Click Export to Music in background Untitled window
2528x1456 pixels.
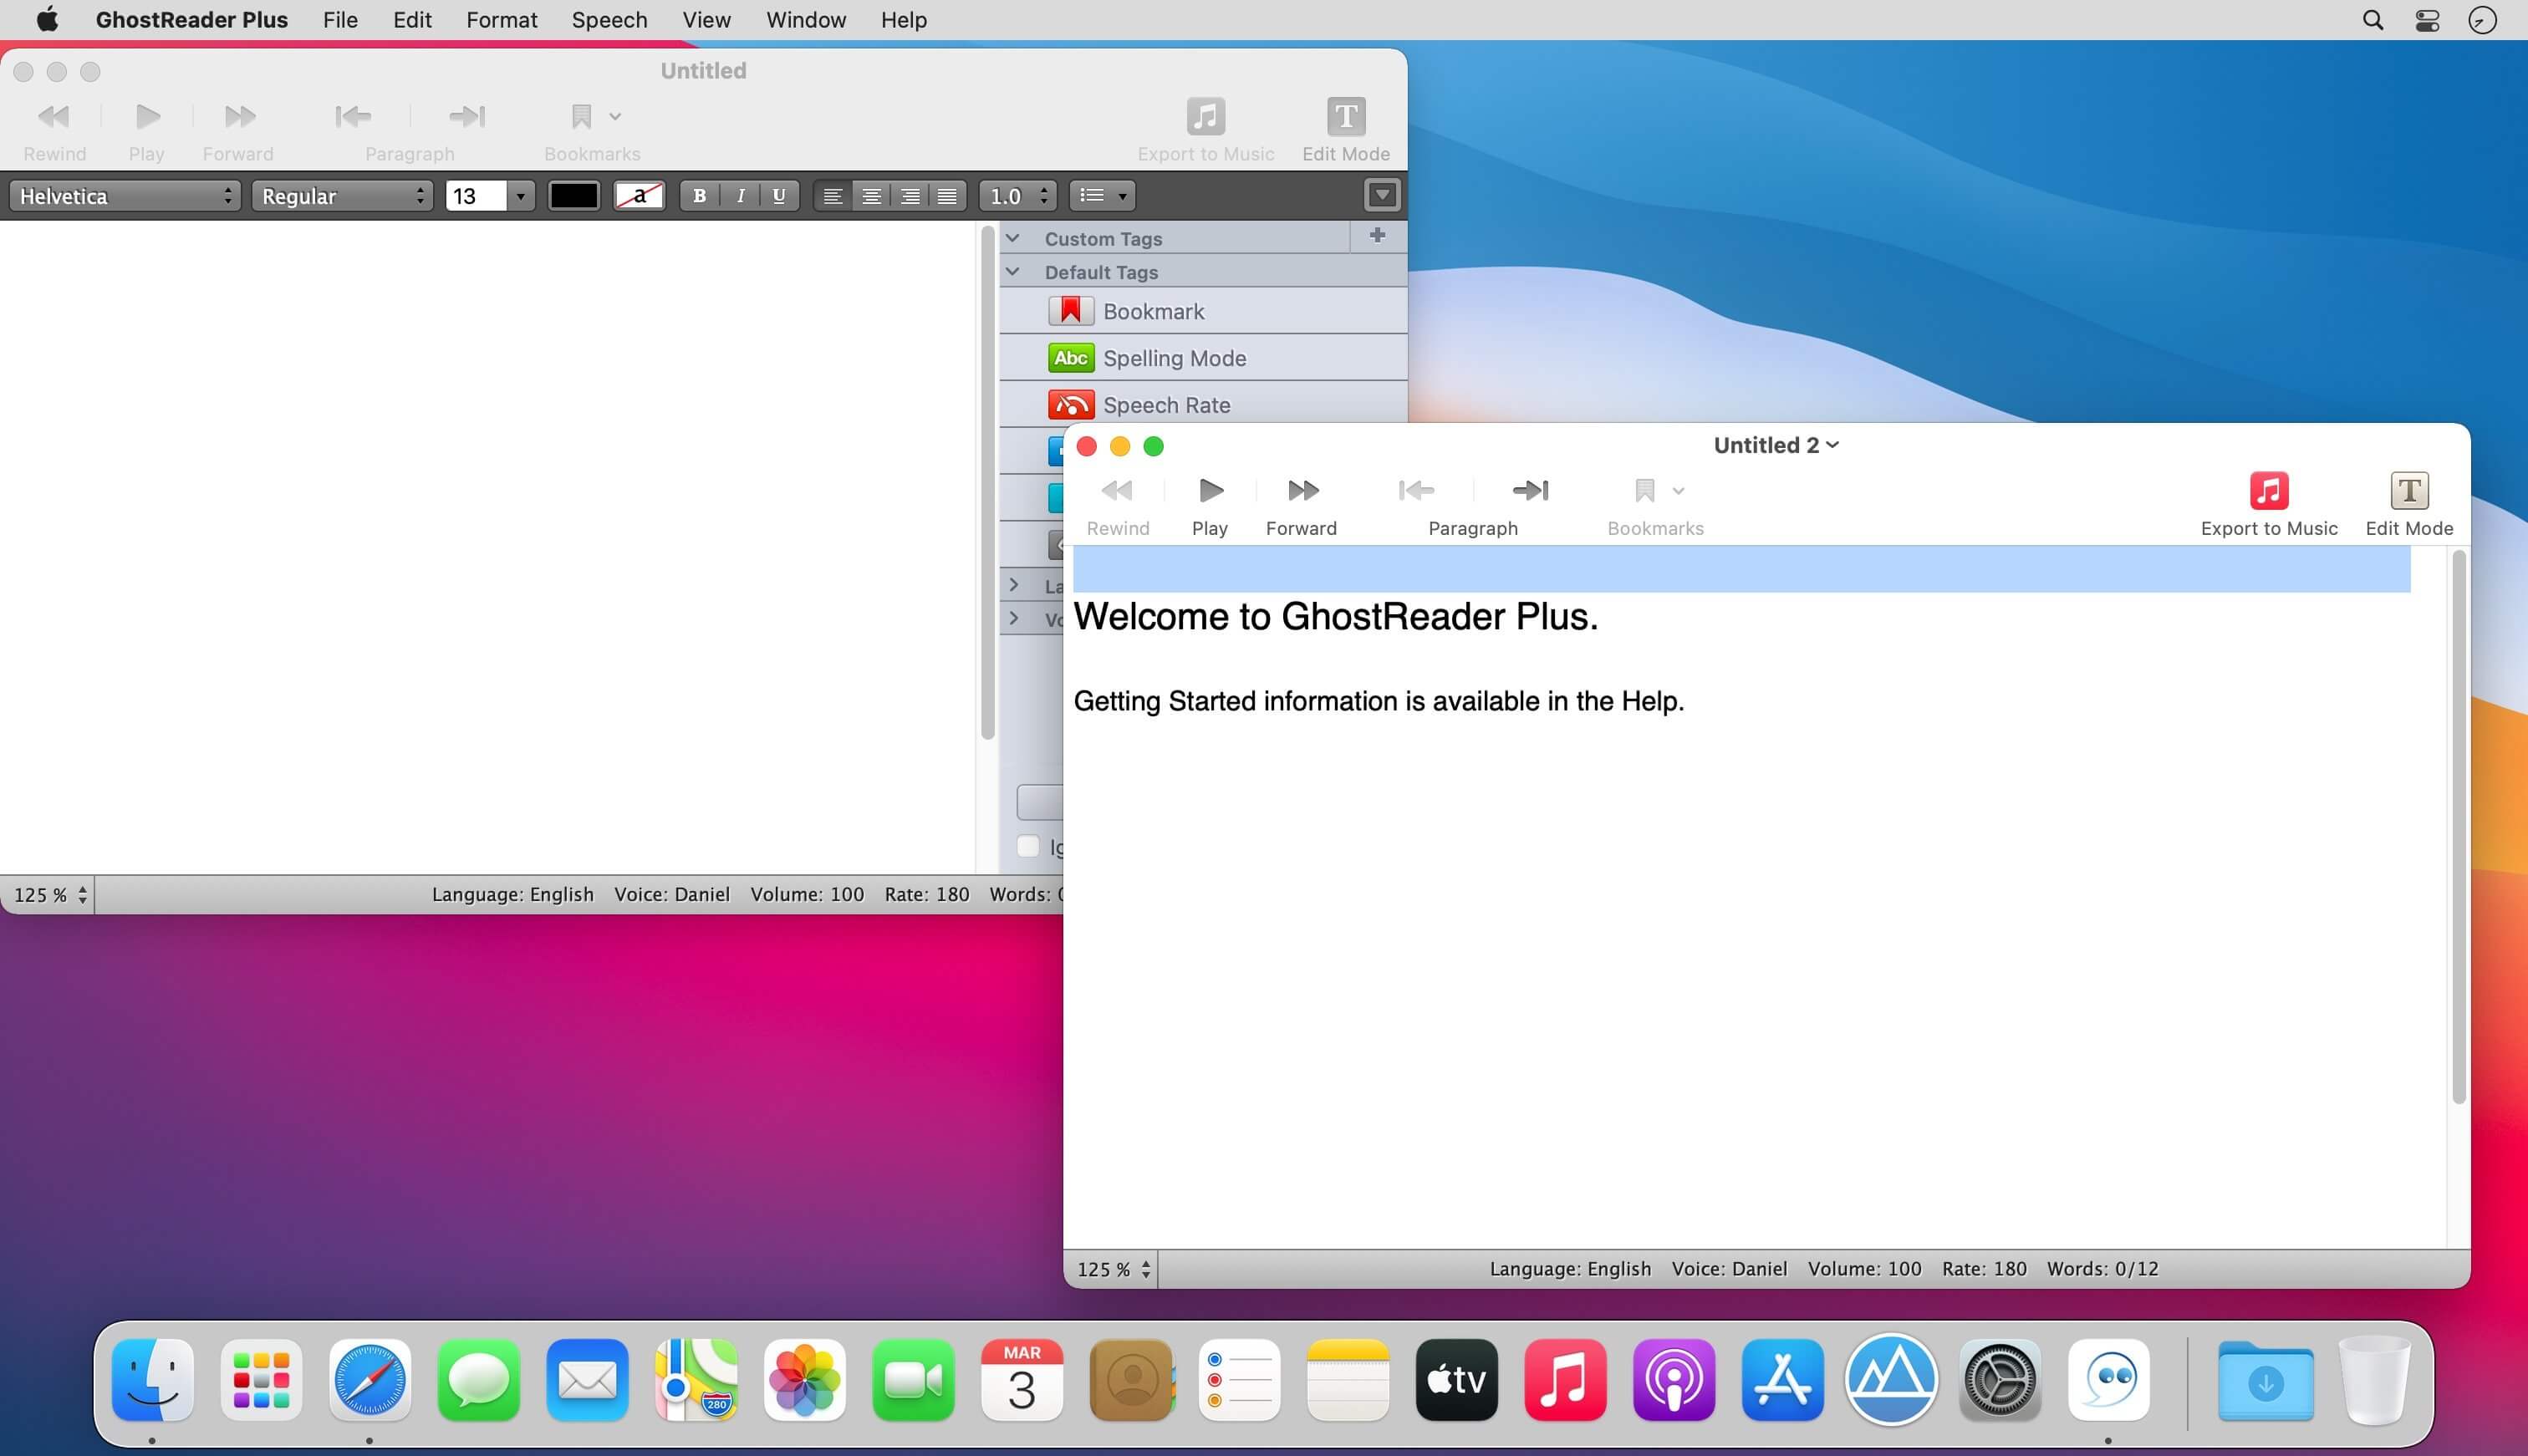(x=1206, y=116)
